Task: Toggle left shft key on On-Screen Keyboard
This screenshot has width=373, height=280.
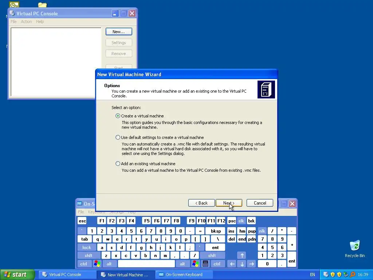Action: pos(89,256)
